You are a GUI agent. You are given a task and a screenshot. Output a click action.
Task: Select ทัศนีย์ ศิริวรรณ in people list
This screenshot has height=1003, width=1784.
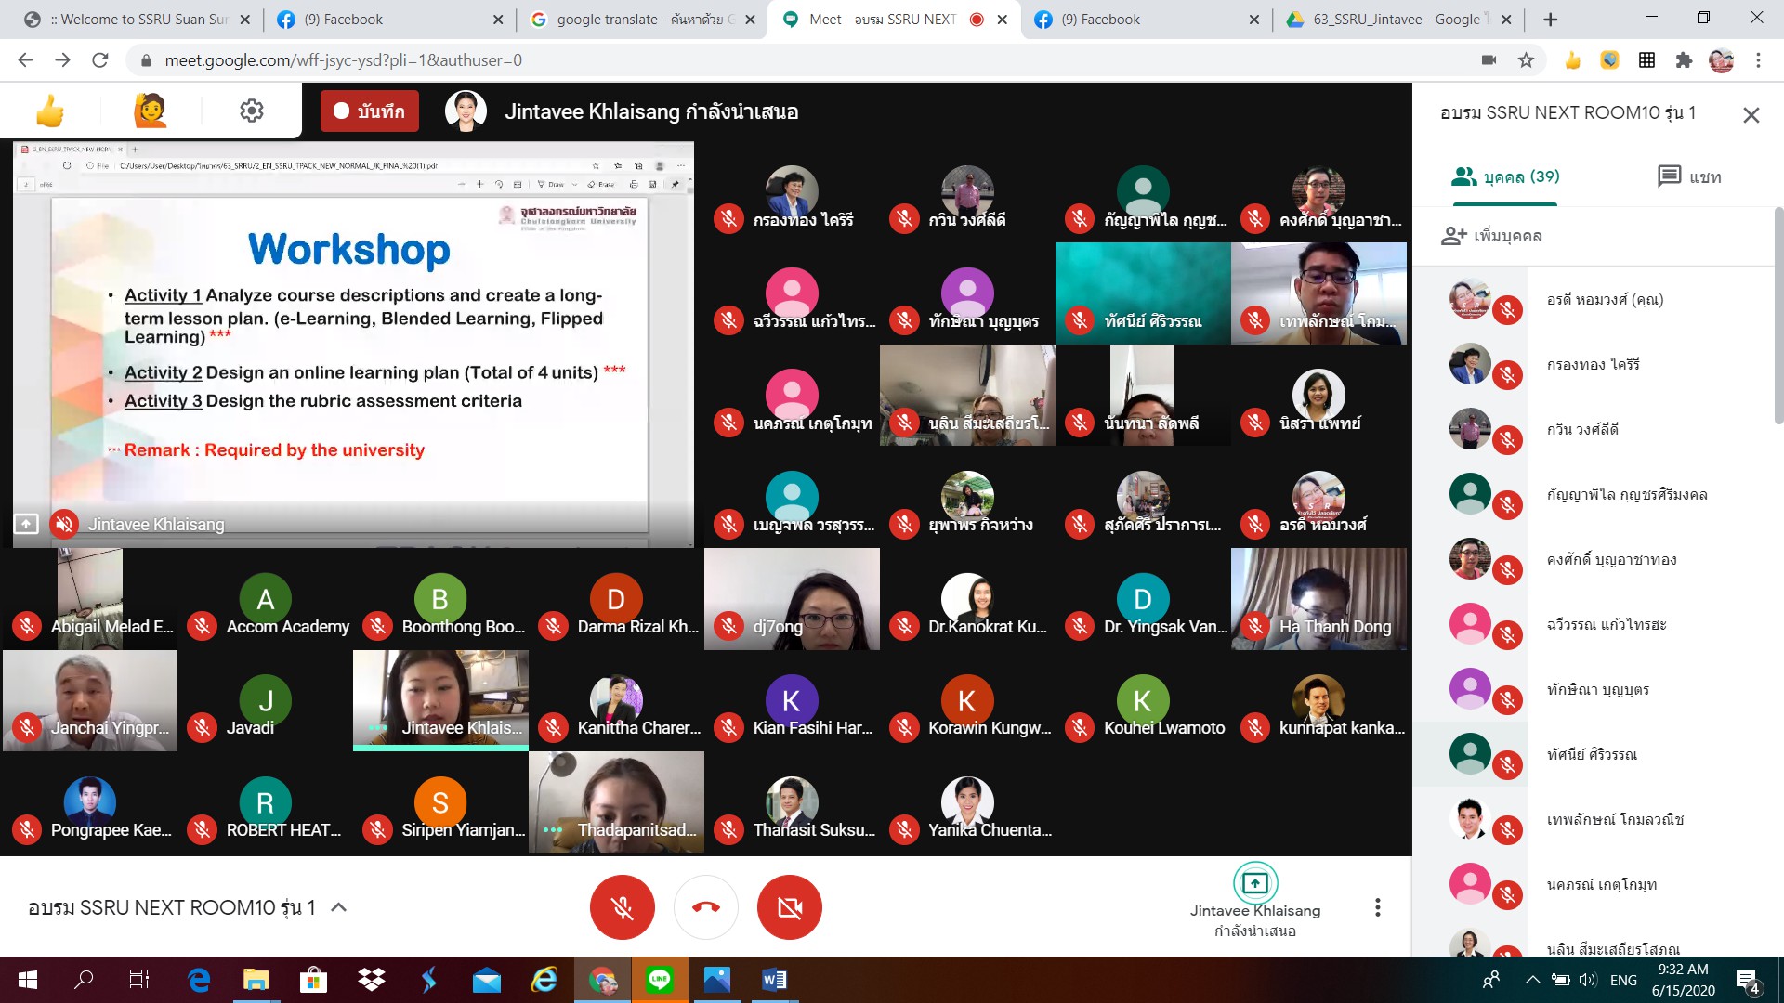pyautogui.click(x=1594, y=754)
